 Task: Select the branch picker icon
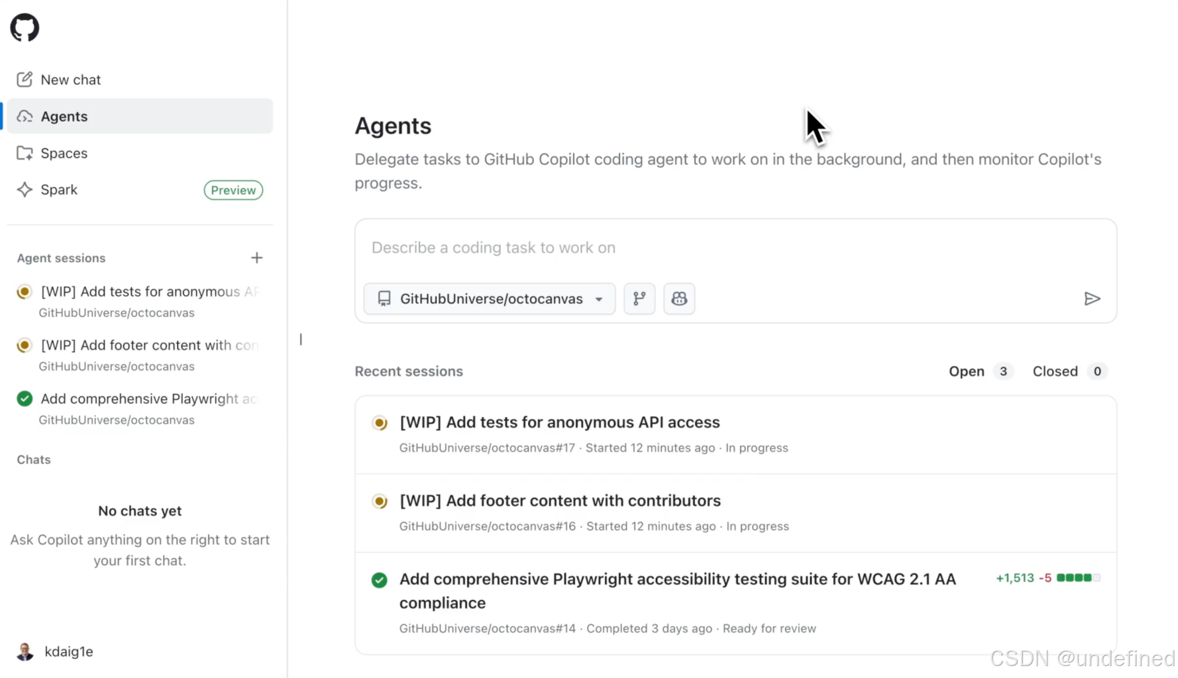click(639, 299)
